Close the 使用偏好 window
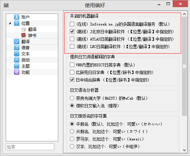Viewport: 190px width, 156px height. (180, 4)
